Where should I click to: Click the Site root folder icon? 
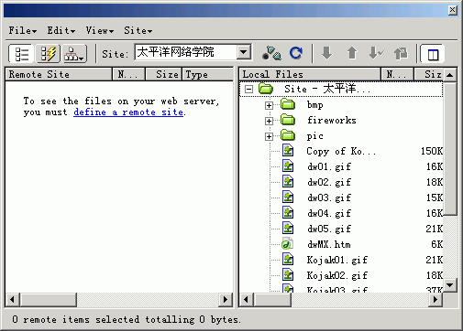tap(266, 89)
